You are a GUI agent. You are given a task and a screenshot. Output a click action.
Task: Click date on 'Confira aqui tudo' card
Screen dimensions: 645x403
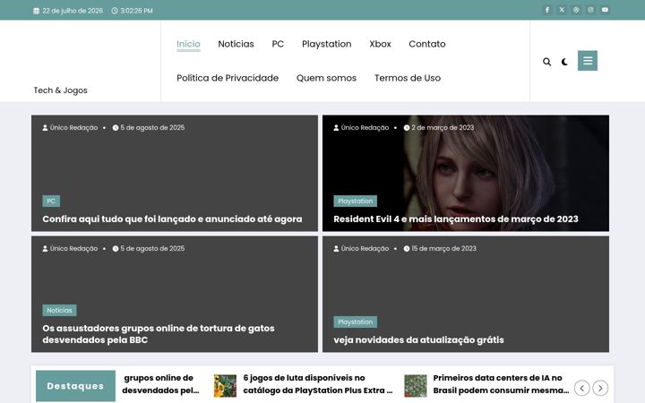[149, 128]
